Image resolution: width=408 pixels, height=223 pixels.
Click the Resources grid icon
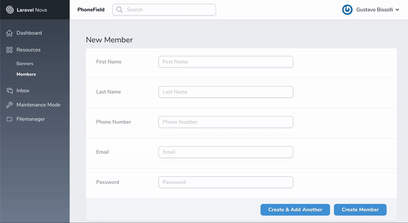pyautogui.click(x=9, y=50)
